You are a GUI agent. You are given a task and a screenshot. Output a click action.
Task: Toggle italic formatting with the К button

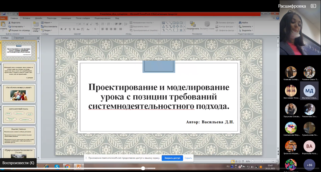[x=65, y=29]
